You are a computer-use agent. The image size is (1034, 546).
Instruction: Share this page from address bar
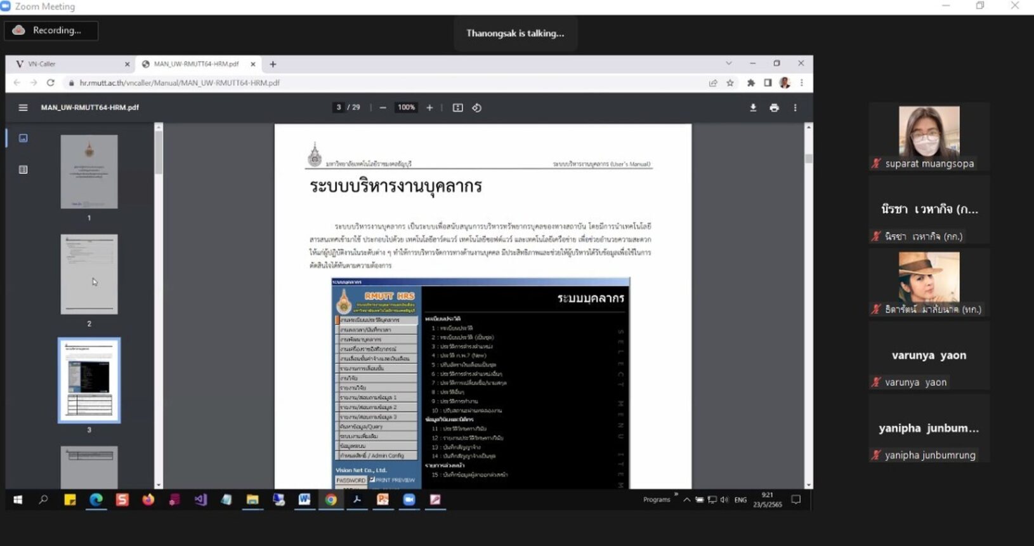[x=713, y=83]
